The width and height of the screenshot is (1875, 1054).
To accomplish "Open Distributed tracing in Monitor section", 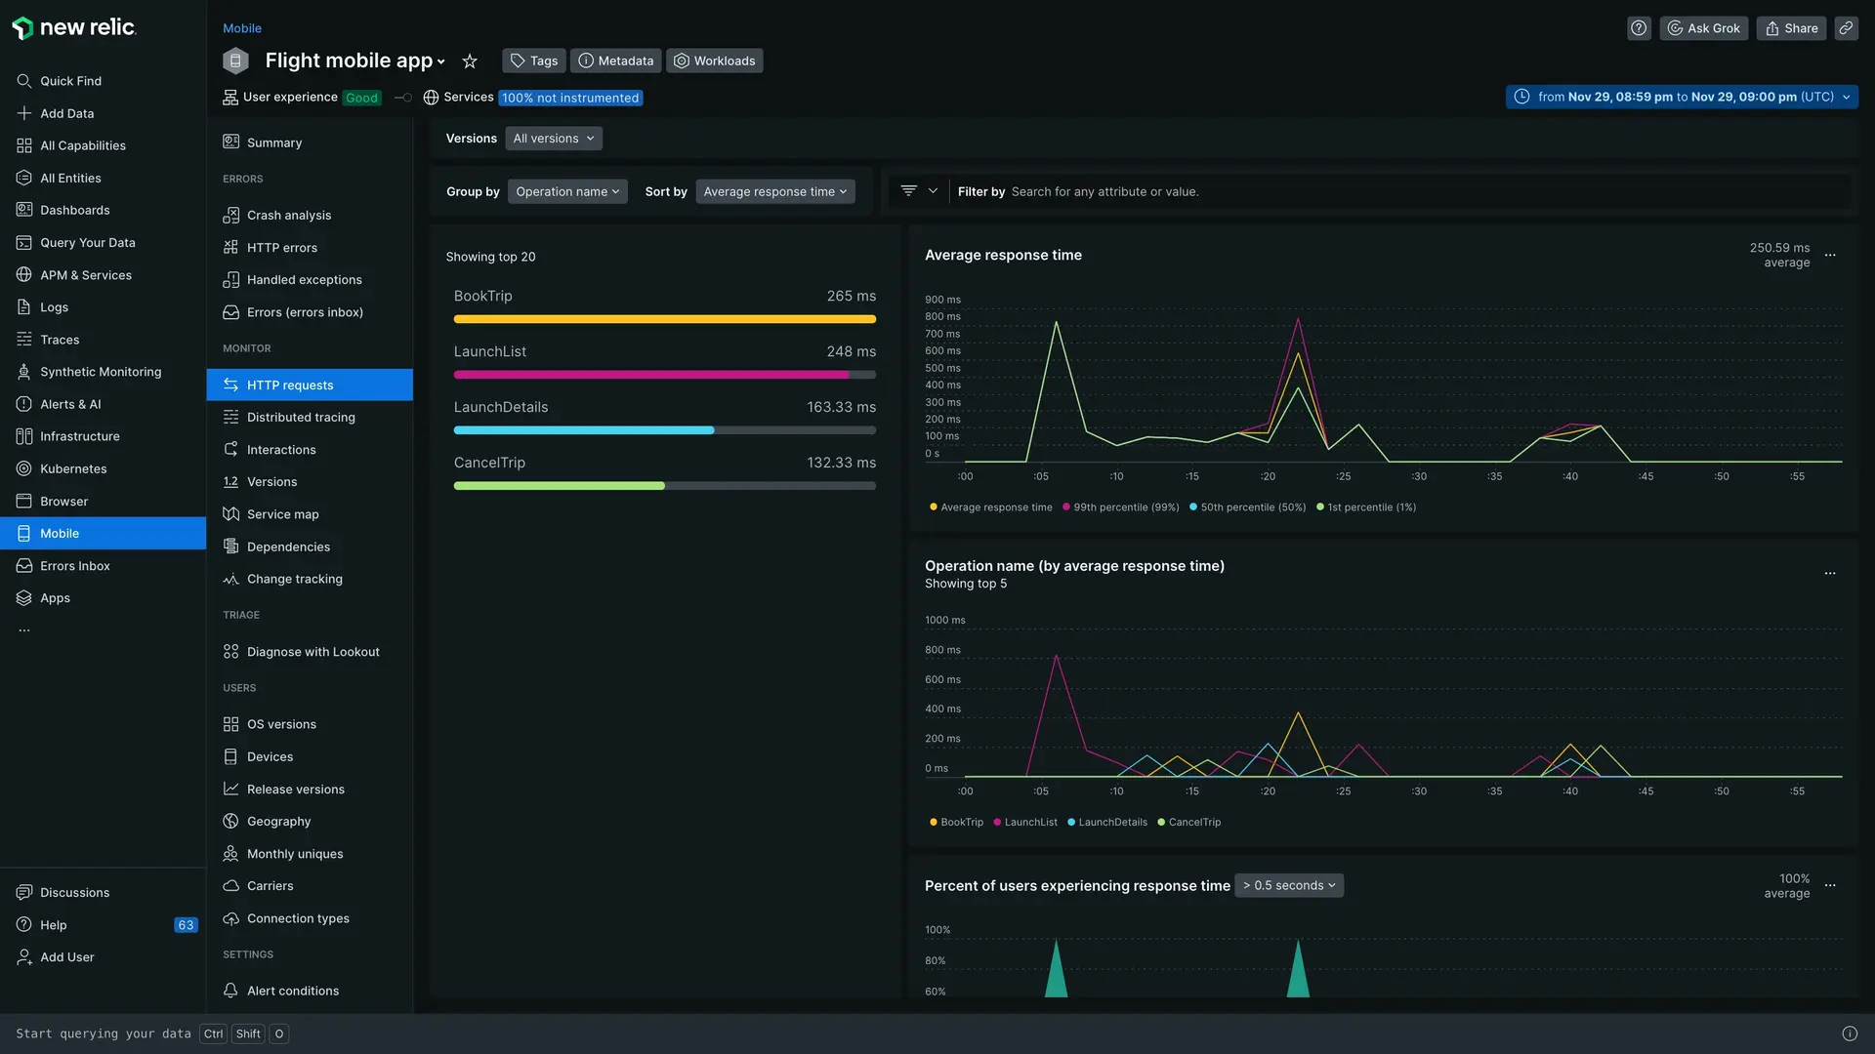I will (x=301, y=418).
